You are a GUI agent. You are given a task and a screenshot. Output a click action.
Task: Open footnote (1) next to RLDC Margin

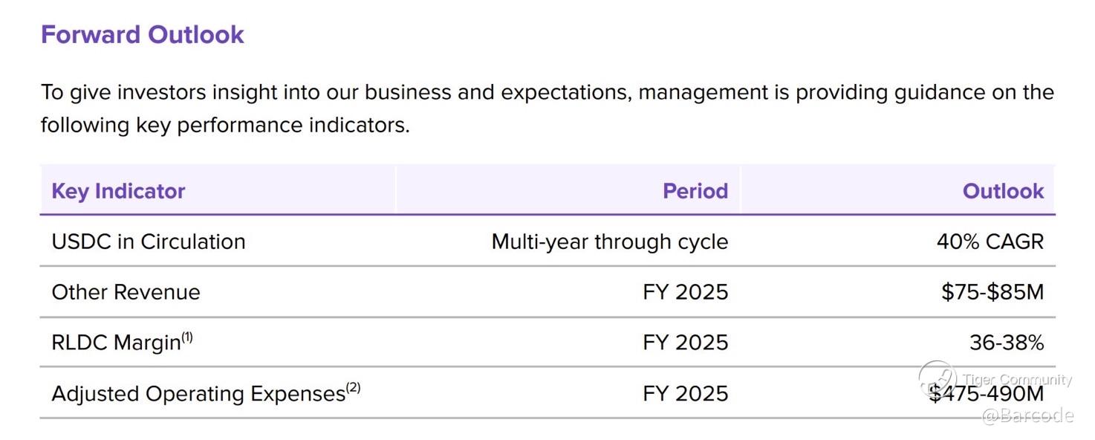coord(187,337)
